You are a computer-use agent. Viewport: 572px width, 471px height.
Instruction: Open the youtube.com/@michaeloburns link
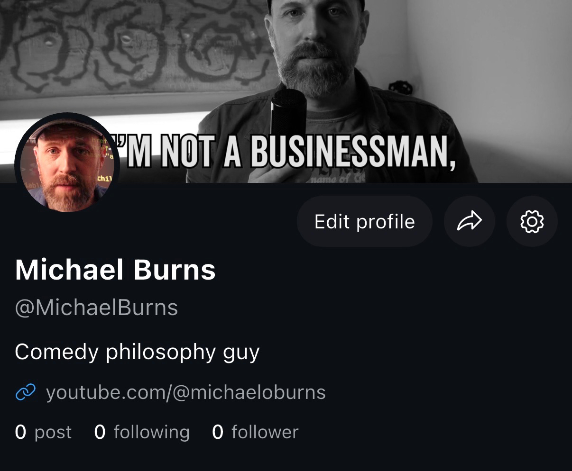186,392
